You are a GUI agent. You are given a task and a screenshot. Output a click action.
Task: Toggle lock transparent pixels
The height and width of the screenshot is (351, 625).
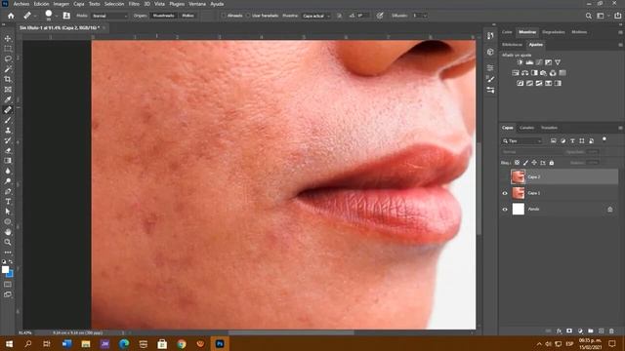point(517,163)
